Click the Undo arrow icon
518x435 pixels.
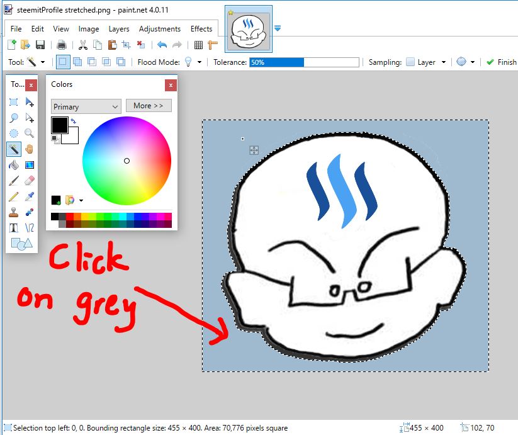(162, 45)
